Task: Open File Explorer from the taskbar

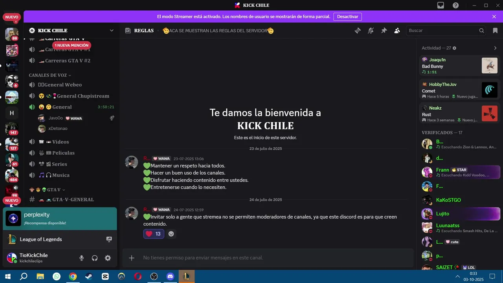Action: pyautogui.click(x=40, y=277)
